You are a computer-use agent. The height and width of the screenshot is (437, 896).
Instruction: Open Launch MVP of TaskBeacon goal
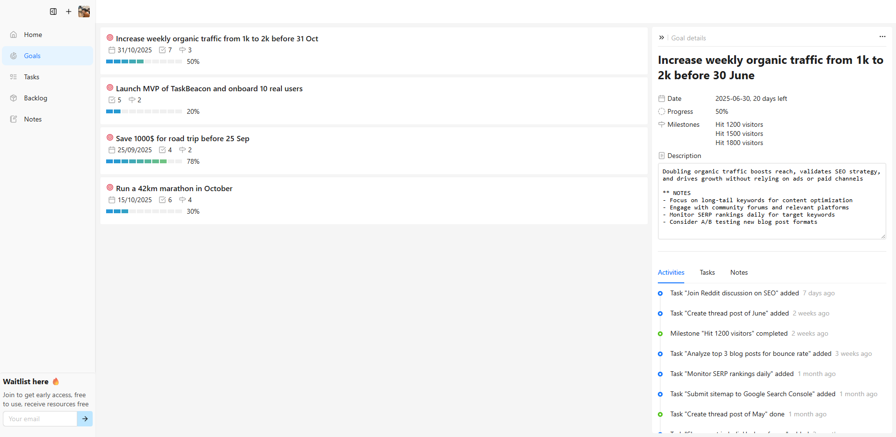209,89
